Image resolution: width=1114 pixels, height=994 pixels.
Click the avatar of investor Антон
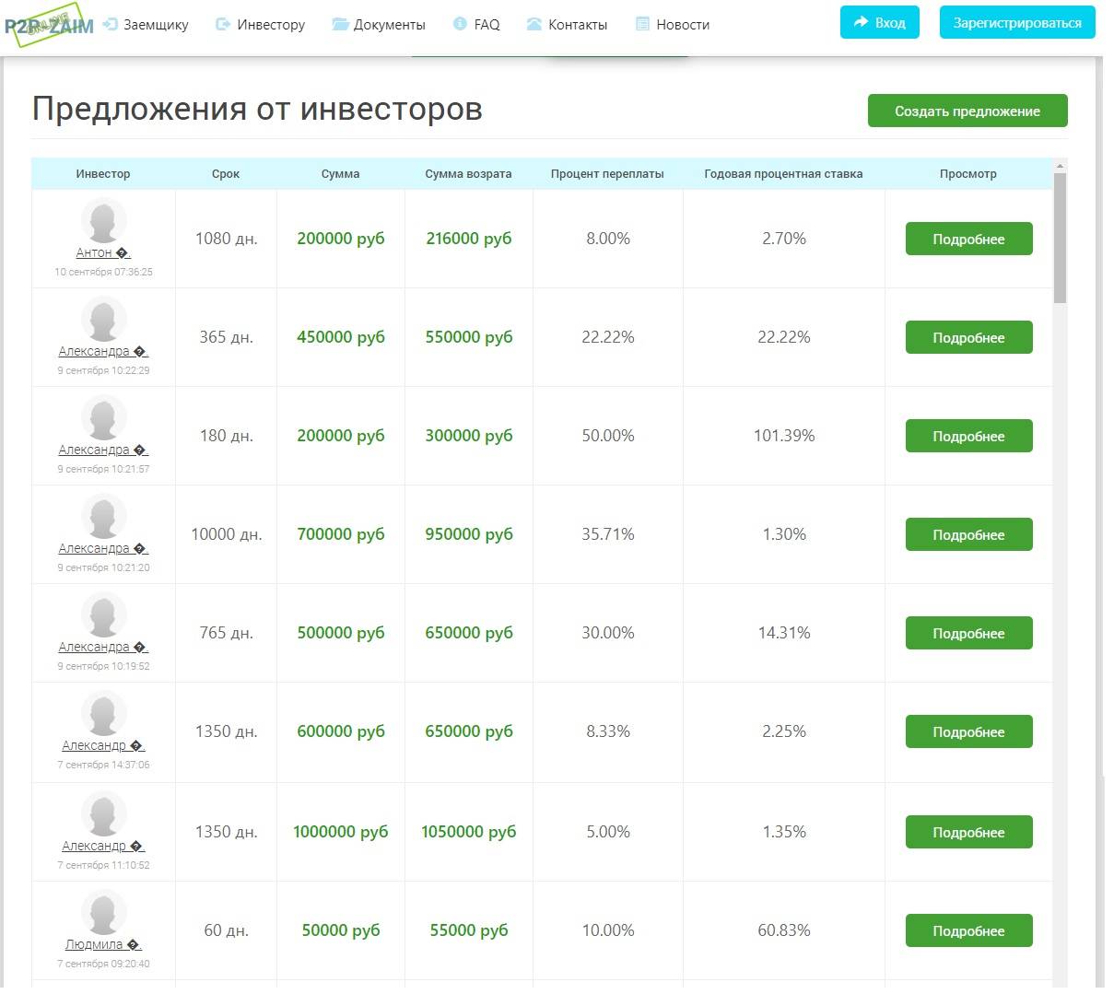[x=103, y=222]
